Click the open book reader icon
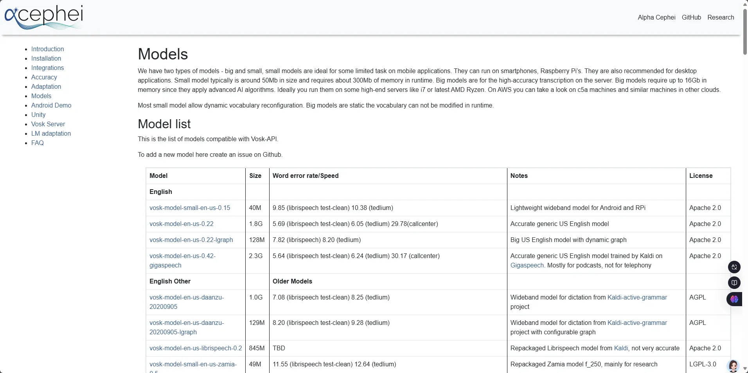Image resolution: width=748 pixels, height=373 pixels. click(734, 283)
